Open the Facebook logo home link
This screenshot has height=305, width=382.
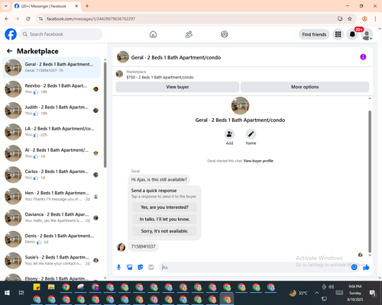point(11,34)
